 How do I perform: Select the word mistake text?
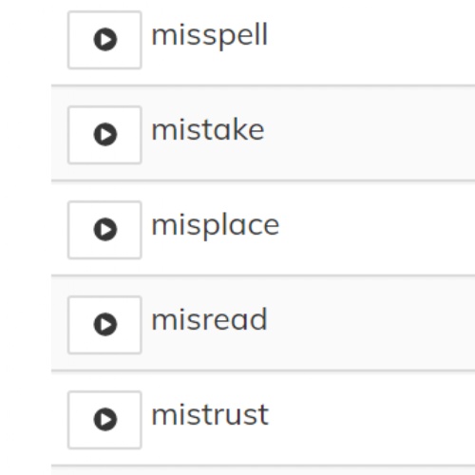tap(208, 130)
